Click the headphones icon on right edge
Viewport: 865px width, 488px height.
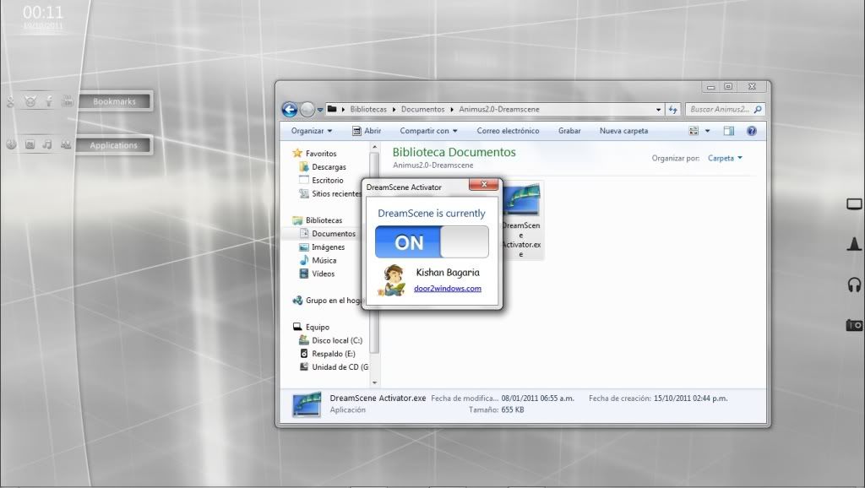point(854,285)
